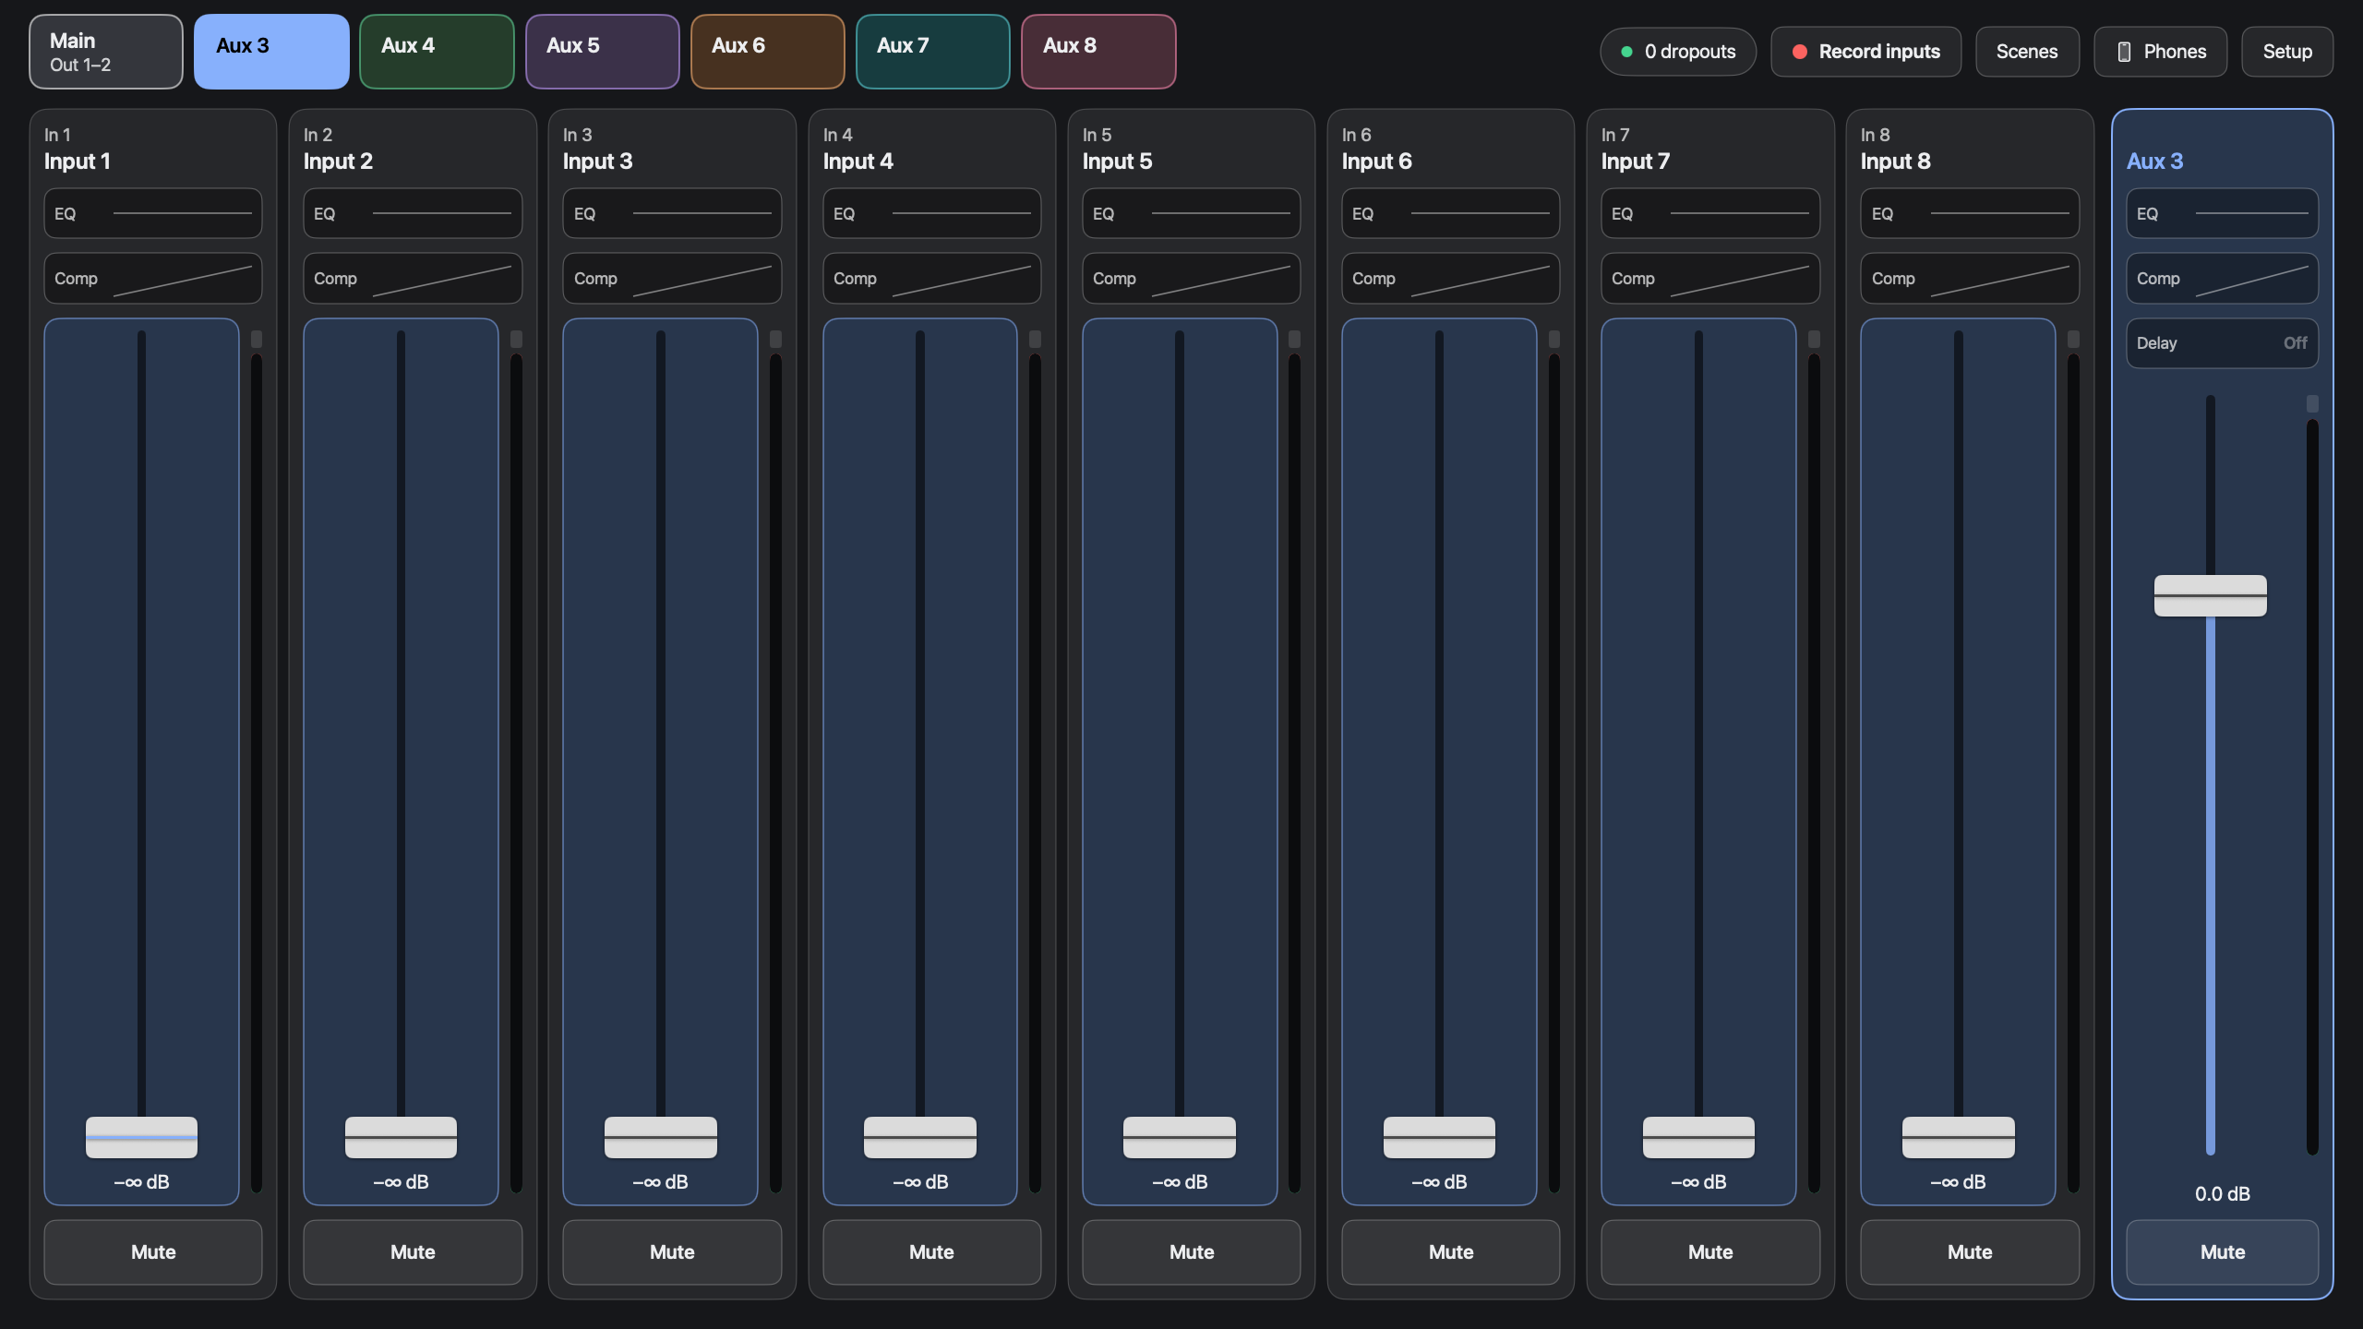Switch to Main Out 1–2 mix
The image size is (2363, 1329).
point(106,52)
